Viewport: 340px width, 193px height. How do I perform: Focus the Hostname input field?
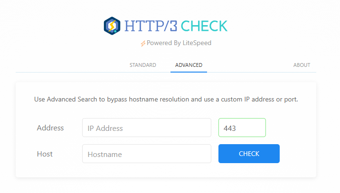(x=146, y=154)
